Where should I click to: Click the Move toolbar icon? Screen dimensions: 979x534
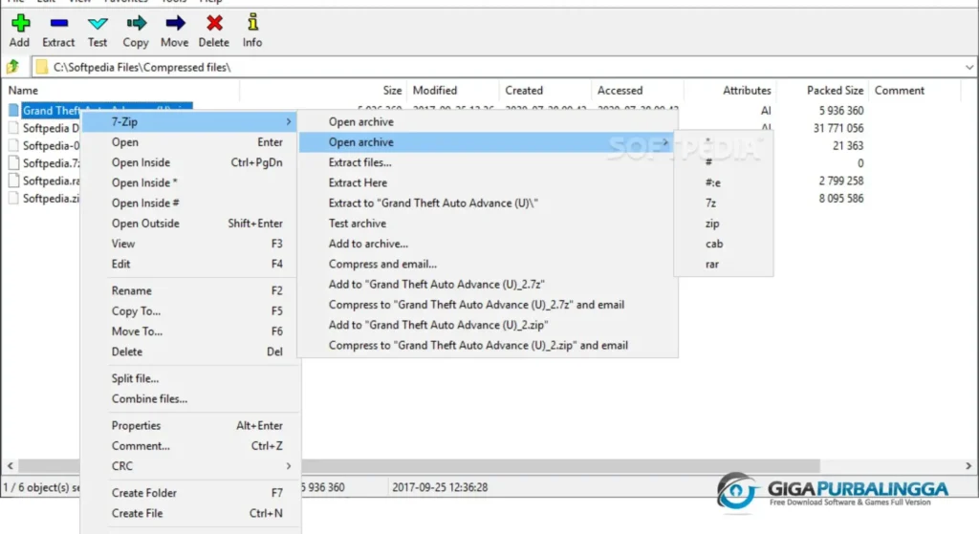click(175, 24)
